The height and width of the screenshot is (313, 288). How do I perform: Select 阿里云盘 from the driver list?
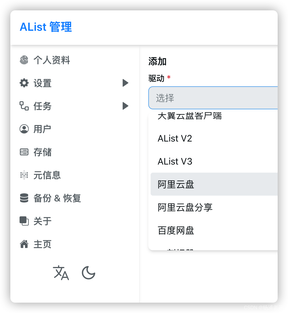(214, 184)
